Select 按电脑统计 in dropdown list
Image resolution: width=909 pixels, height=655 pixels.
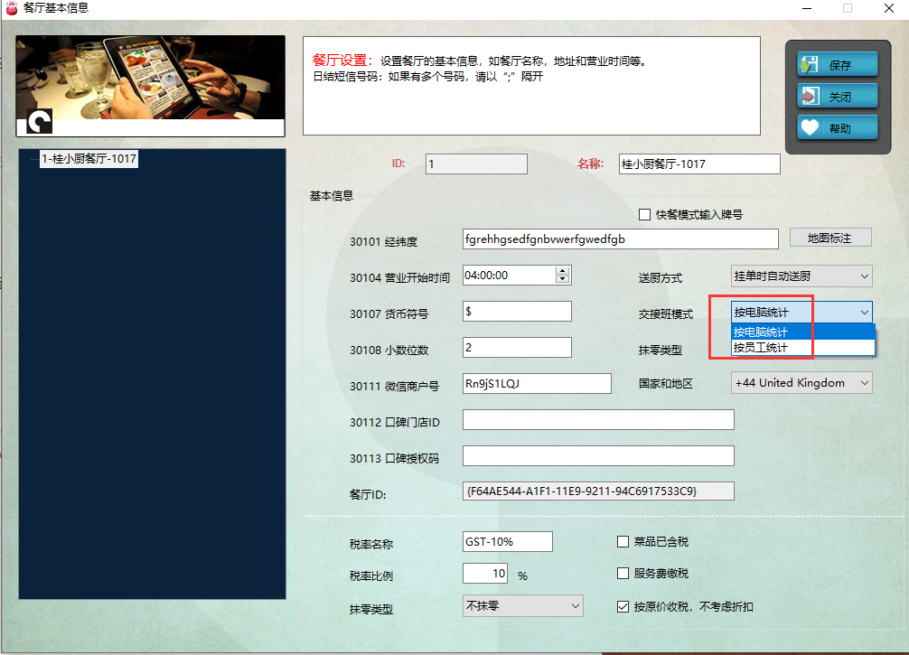(803, 332)
